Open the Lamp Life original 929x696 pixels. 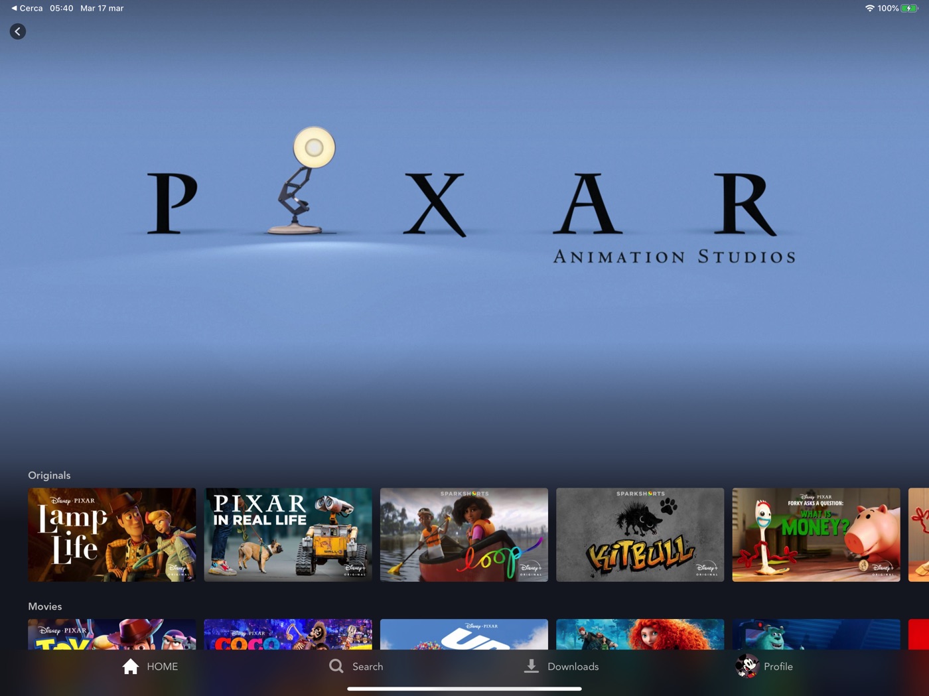(x=112, y=535)
